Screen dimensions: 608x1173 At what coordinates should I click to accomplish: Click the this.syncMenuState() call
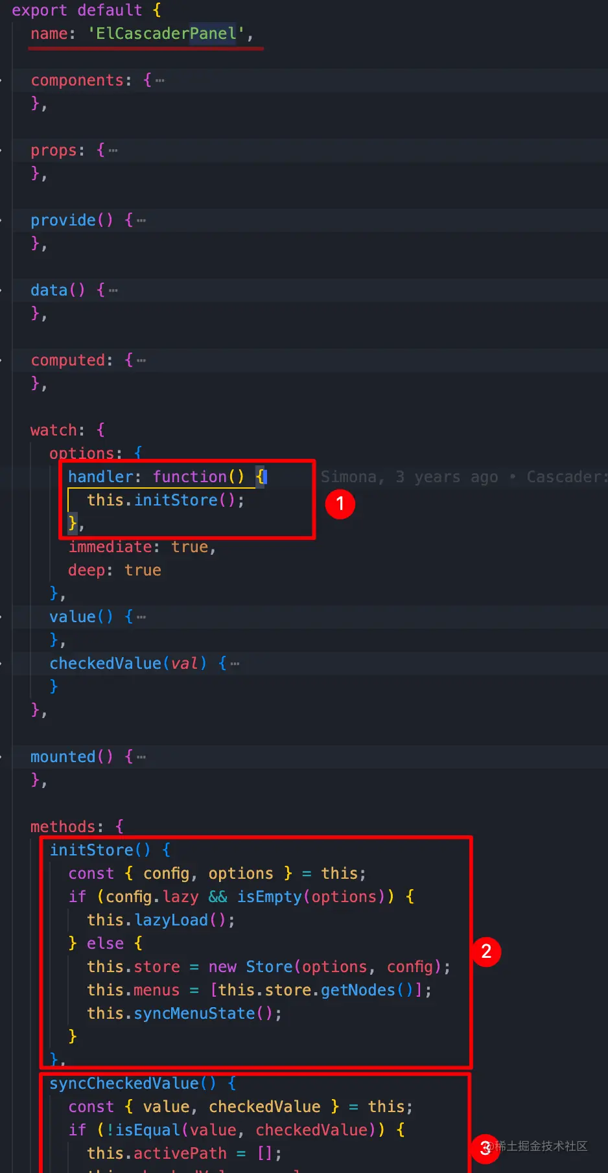pos(185,1014)
